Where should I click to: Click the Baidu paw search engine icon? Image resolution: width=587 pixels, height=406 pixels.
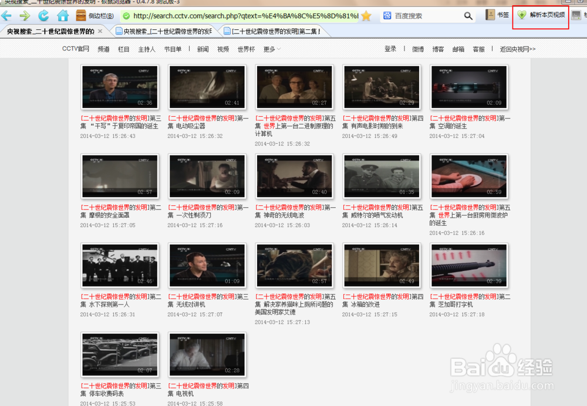click(x=387, y=16)
